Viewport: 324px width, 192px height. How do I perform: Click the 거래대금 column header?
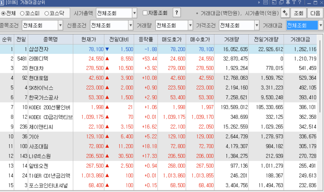[x=300, y=39]
